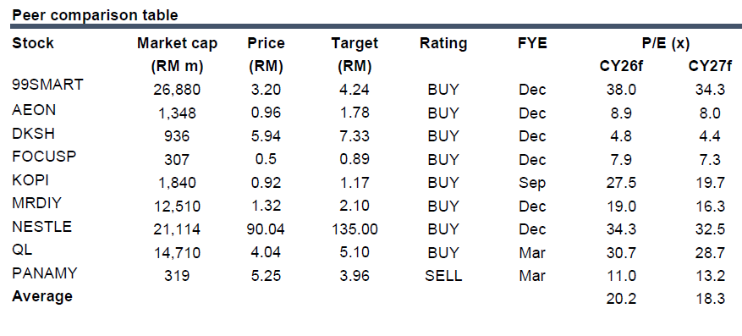Click the Stock column header
742x336 pixels.
tap(33, 43)
